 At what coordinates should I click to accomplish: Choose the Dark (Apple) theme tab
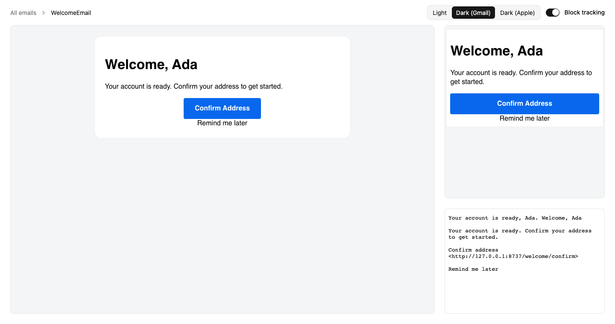[x=517, y=13]
